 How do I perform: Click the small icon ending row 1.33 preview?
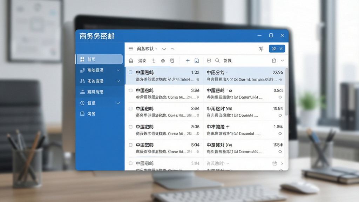198,80
